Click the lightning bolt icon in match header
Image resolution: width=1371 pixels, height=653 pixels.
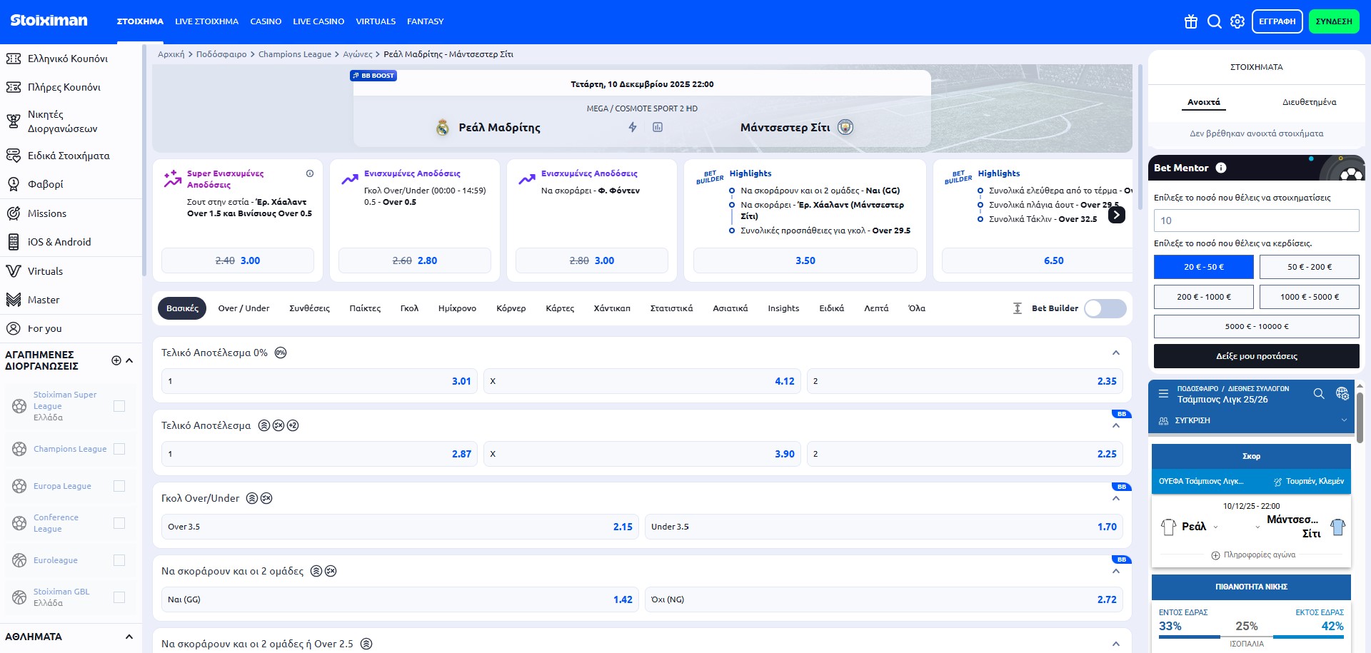(632, 127)
